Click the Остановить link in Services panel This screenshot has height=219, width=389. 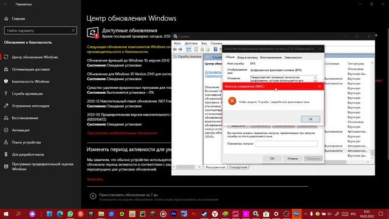point(213,72)
